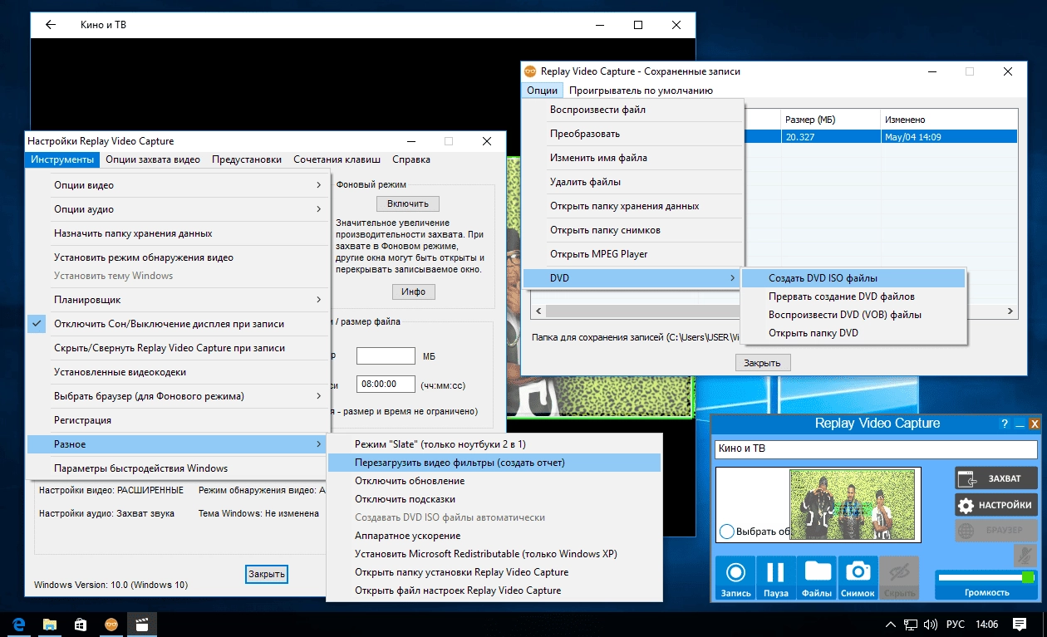
Task: Choose Преобразовать menu entry
Action: (632, 134)
